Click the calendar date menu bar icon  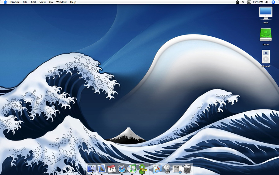click(x=249, y=2)
